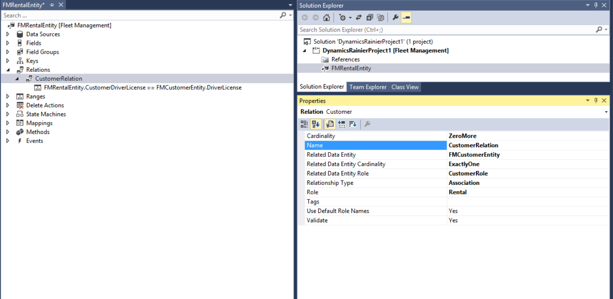This screenshot has width=613, height=299.
Task: Click the sort-with-arrow icon in Properties toolbar
Action: pos(353,124)
